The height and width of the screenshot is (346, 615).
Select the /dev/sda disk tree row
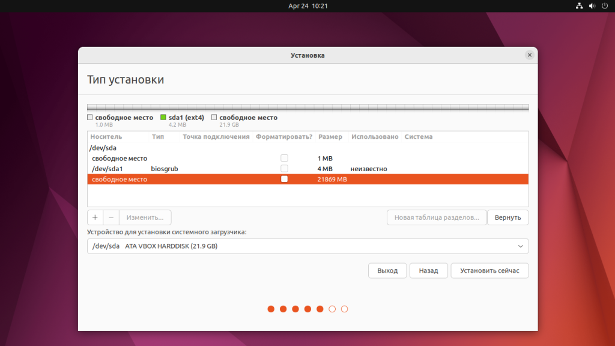(103, 148)
